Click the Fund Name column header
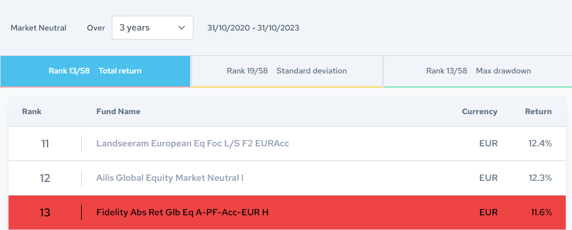 click(118, 111)
